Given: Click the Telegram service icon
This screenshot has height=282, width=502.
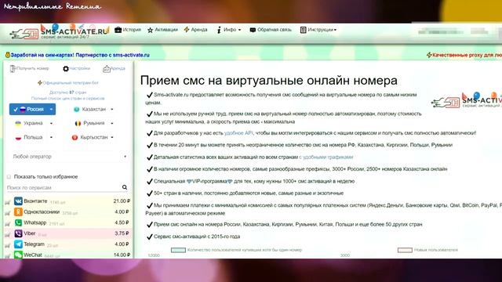Looking at the screenshot, I should tap(18, 244).
